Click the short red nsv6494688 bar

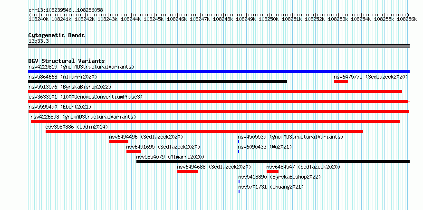coord(188,171)
